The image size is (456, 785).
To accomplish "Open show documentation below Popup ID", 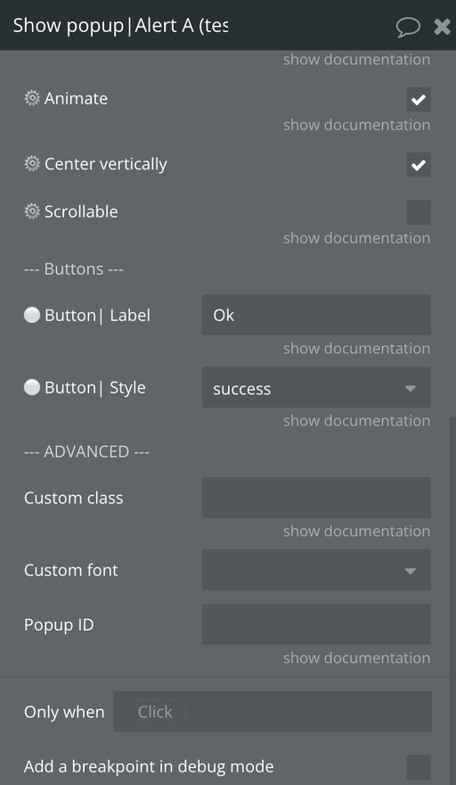I will 356,657.
